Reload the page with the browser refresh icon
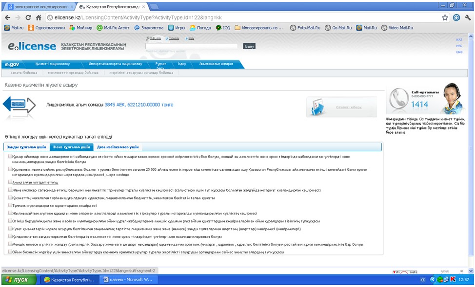 (28, 18)
